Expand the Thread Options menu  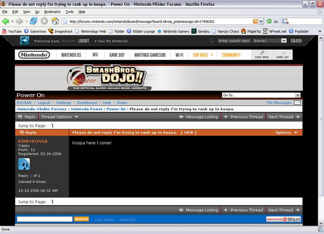pos(60,117)
